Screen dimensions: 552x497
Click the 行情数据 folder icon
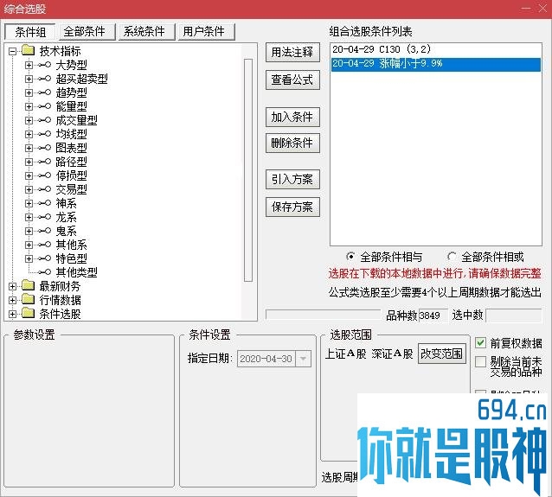coord(29,299)
